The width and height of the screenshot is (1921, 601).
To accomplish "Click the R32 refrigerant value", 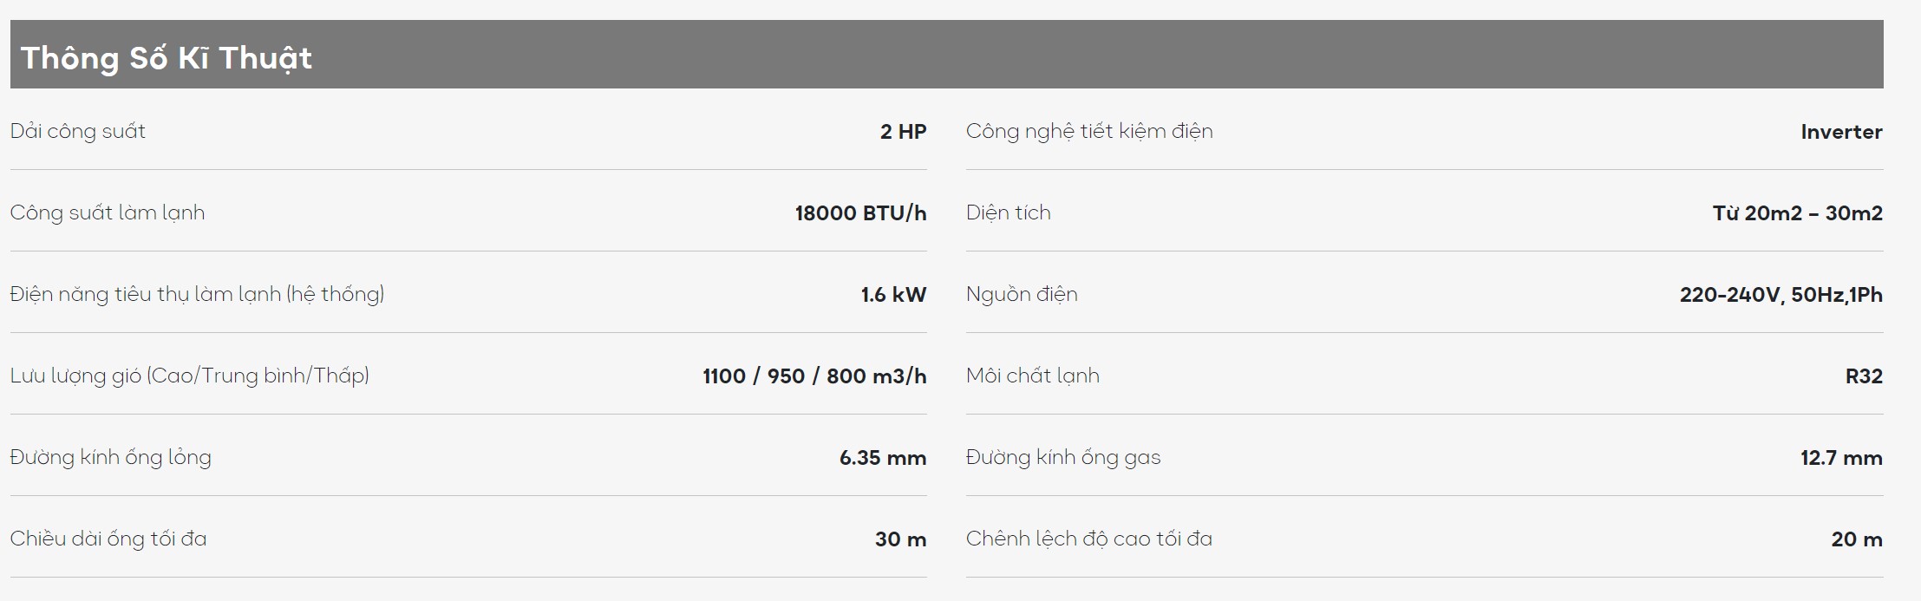I will tap(1863, 376).
